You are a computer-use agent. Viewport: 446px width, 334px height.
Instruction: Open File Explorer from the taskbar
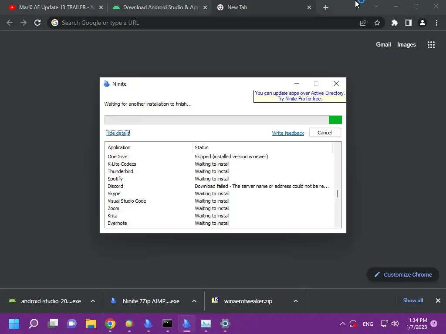(91, 324)
